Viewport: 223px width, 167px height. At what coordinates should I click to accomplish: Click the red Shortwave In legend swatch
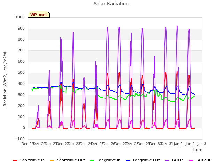point(15,161)
